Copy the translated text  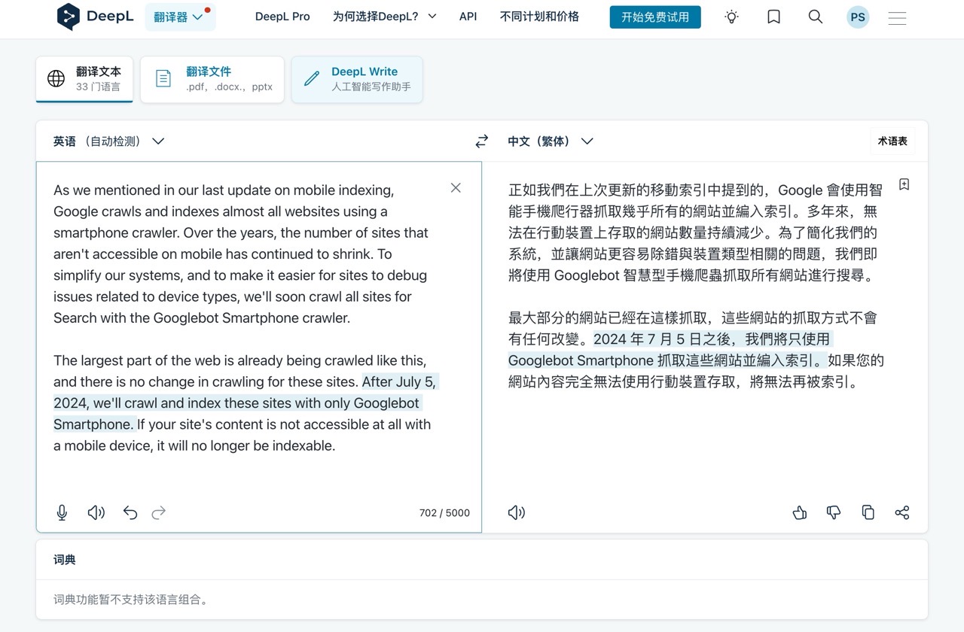(x=868, y=513)
